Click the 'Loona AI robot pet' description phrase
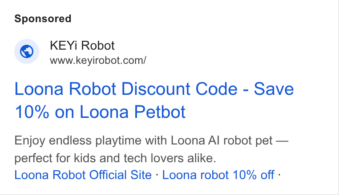The height and width of the screenshot is (195, 339). point(222,140)
